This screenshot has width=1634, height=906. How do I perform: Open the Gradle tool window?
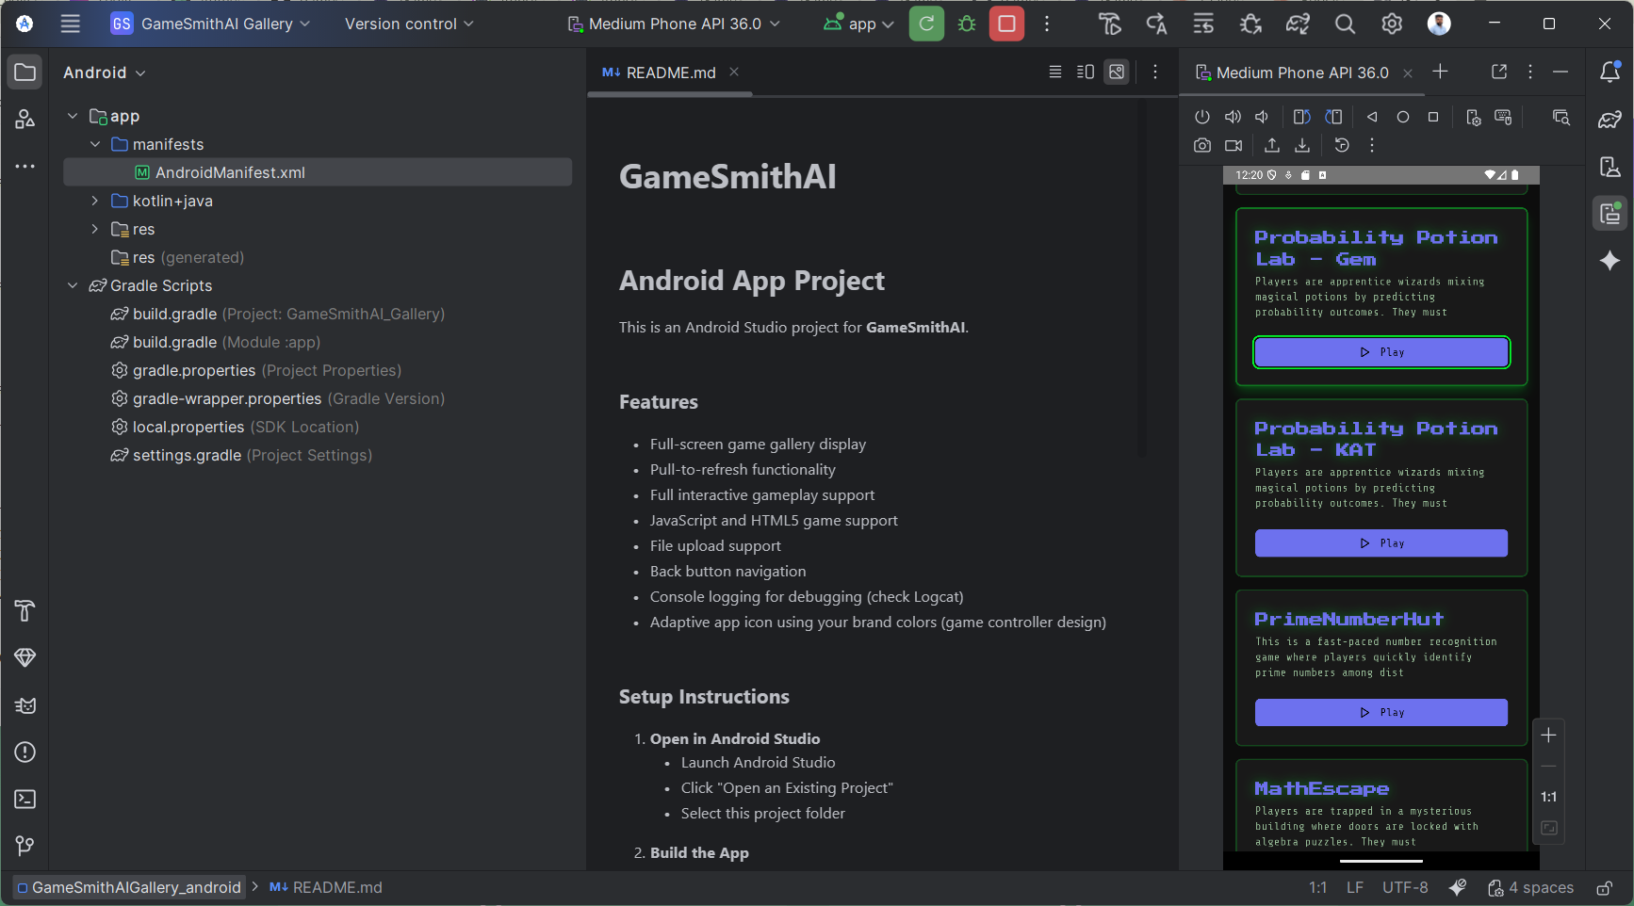pyautogui.click(x=1610, y=120)
